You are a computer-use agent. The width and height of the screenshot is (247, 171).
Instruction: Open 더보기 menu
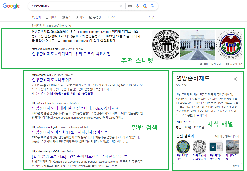[x=110, y=17]
